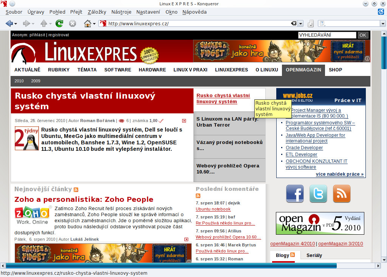
Task: Open the Ubuntu notebook comment link
Action: tap(213, 209)
